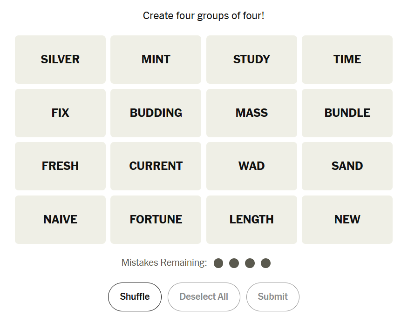
Task: Select the FRESH word tile
Action: click(x=60, y=166)
